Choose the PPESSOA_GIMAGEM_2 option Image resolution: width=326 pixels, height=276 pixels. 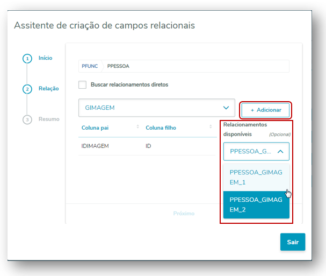click(x=256, y=204)
